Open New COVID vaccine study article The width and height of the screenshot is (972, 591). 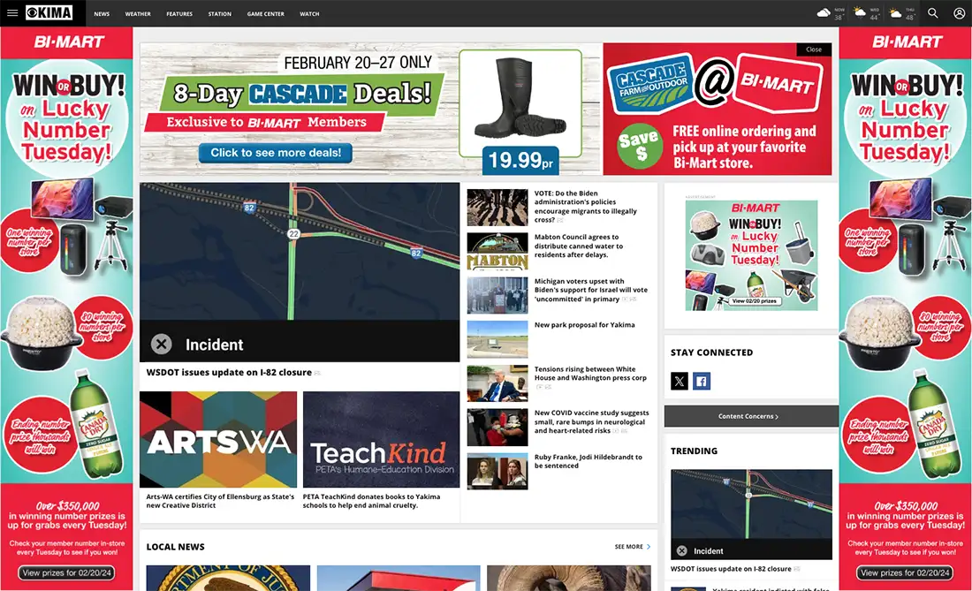(591, 421)
